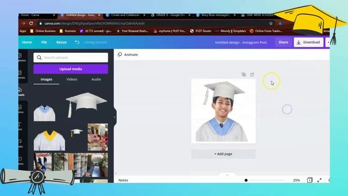Viewport: 348px width, 196px height.
Task: Click the add page icon above canvas
Action: 252,75
